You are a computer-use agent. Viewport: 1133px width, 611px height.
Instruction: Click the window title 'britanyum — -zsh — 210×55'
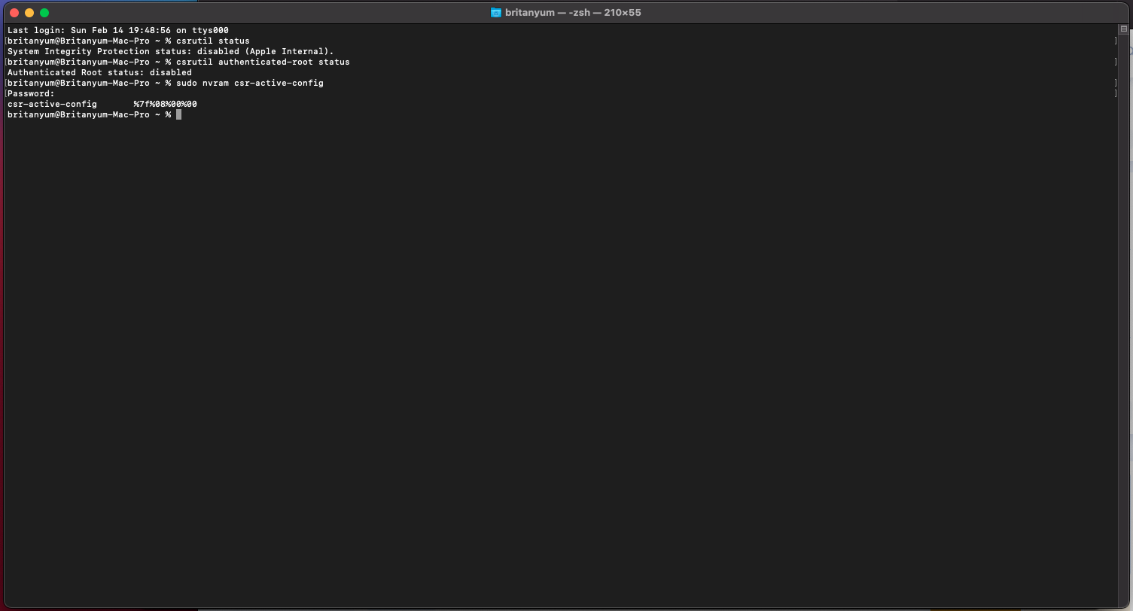point(572,13)
